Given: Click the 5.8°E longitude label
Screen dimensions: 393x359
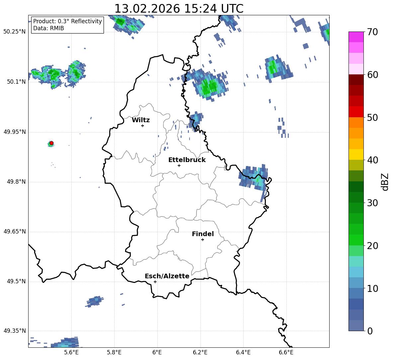Looking at the screenshot, I should click(x=114, y=352).
